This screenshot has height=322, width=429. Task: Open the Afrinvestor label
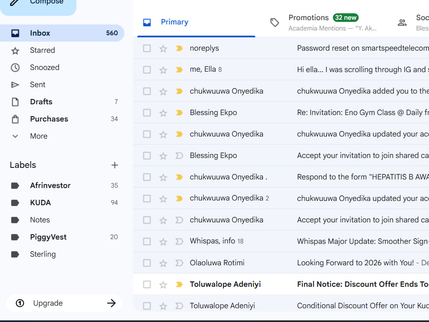[62, 185]
